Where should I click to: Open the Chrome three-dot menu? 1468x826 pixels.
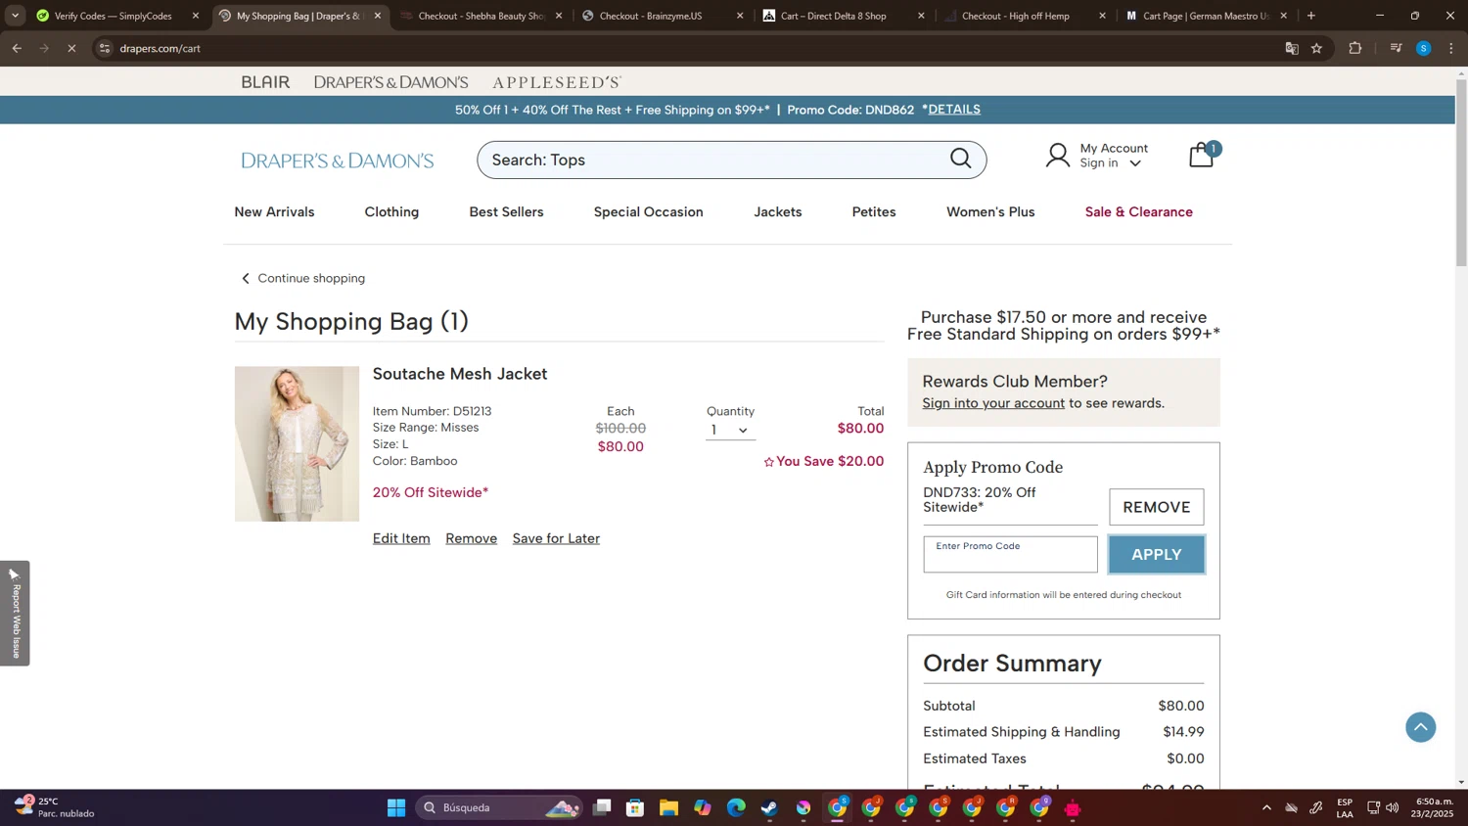[1450, 48]
